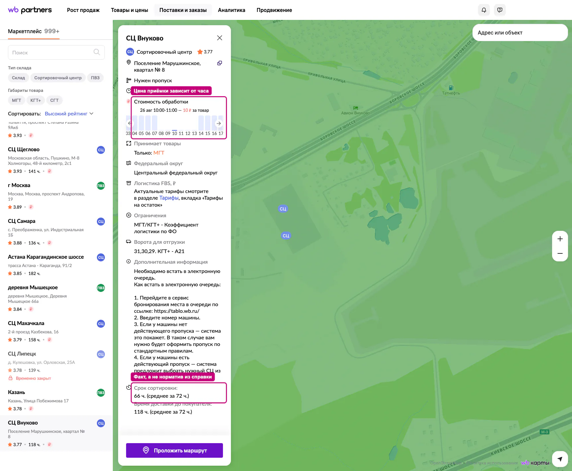Open the Рост продаж menu
The height and width of the screenshot is (471, 572).
[83, 10]
